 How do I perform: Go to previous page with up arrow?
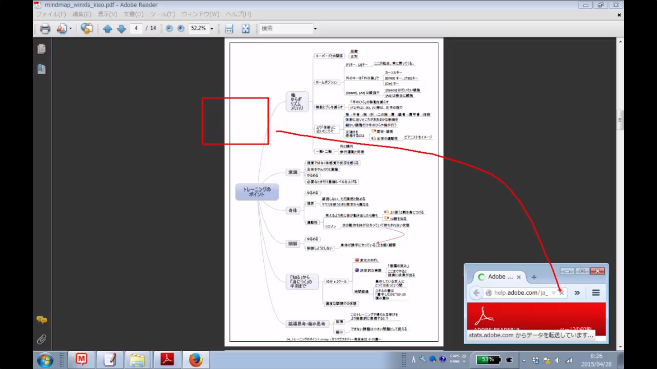[x=107, y=29]
